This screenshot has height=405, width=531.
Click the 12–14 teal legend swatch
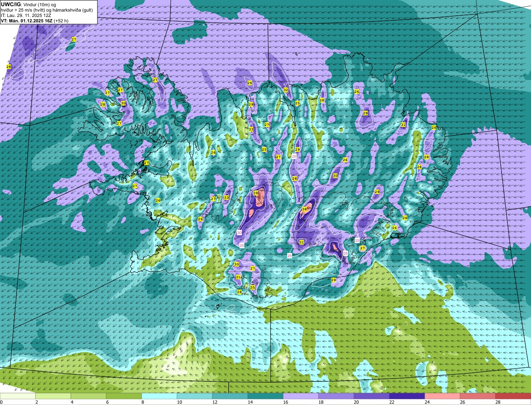(230, 396)
